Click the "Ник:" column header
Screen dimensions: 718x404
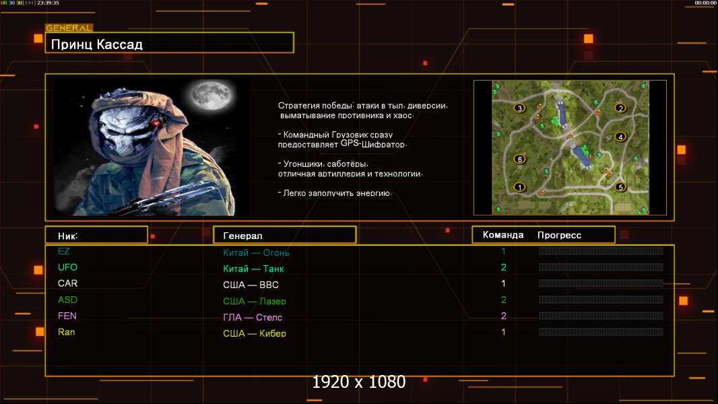96,235
